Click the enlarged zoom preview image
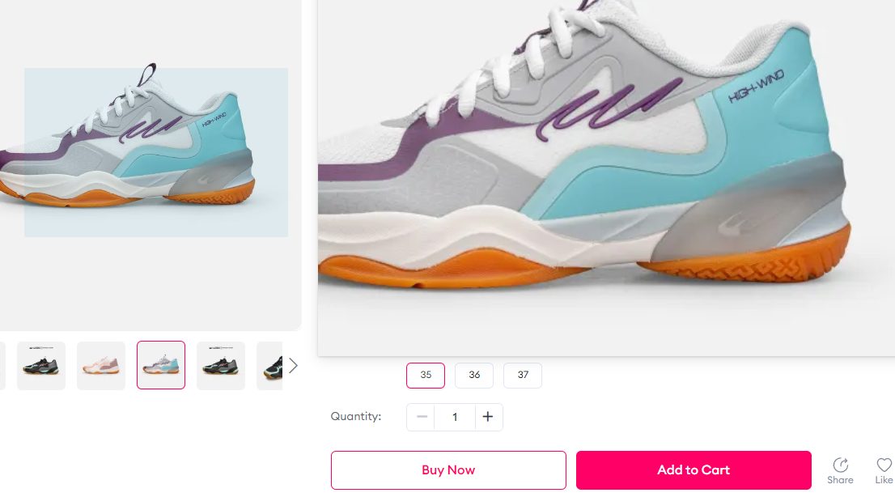 (x=606, y=177)
